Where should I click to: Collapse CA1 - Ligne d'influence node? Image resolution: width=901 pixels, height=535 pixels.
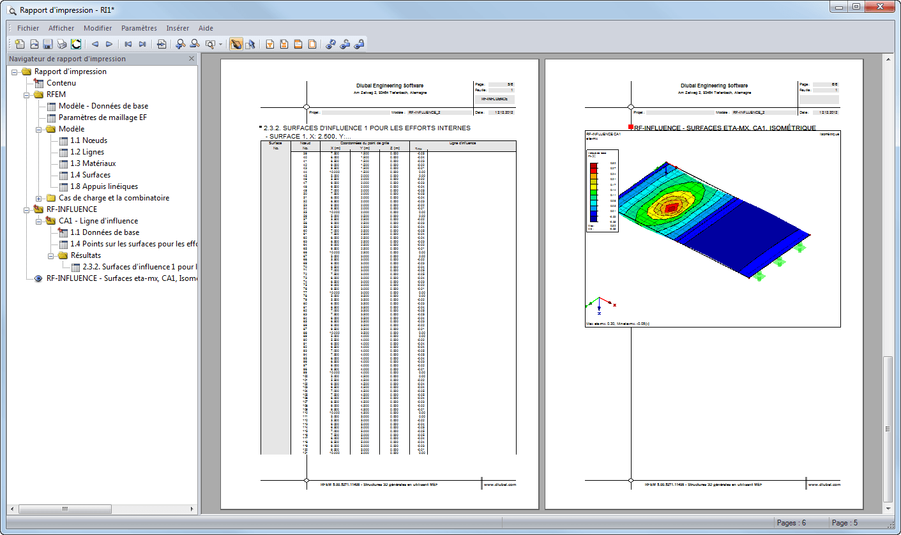[x=39, y=221]
